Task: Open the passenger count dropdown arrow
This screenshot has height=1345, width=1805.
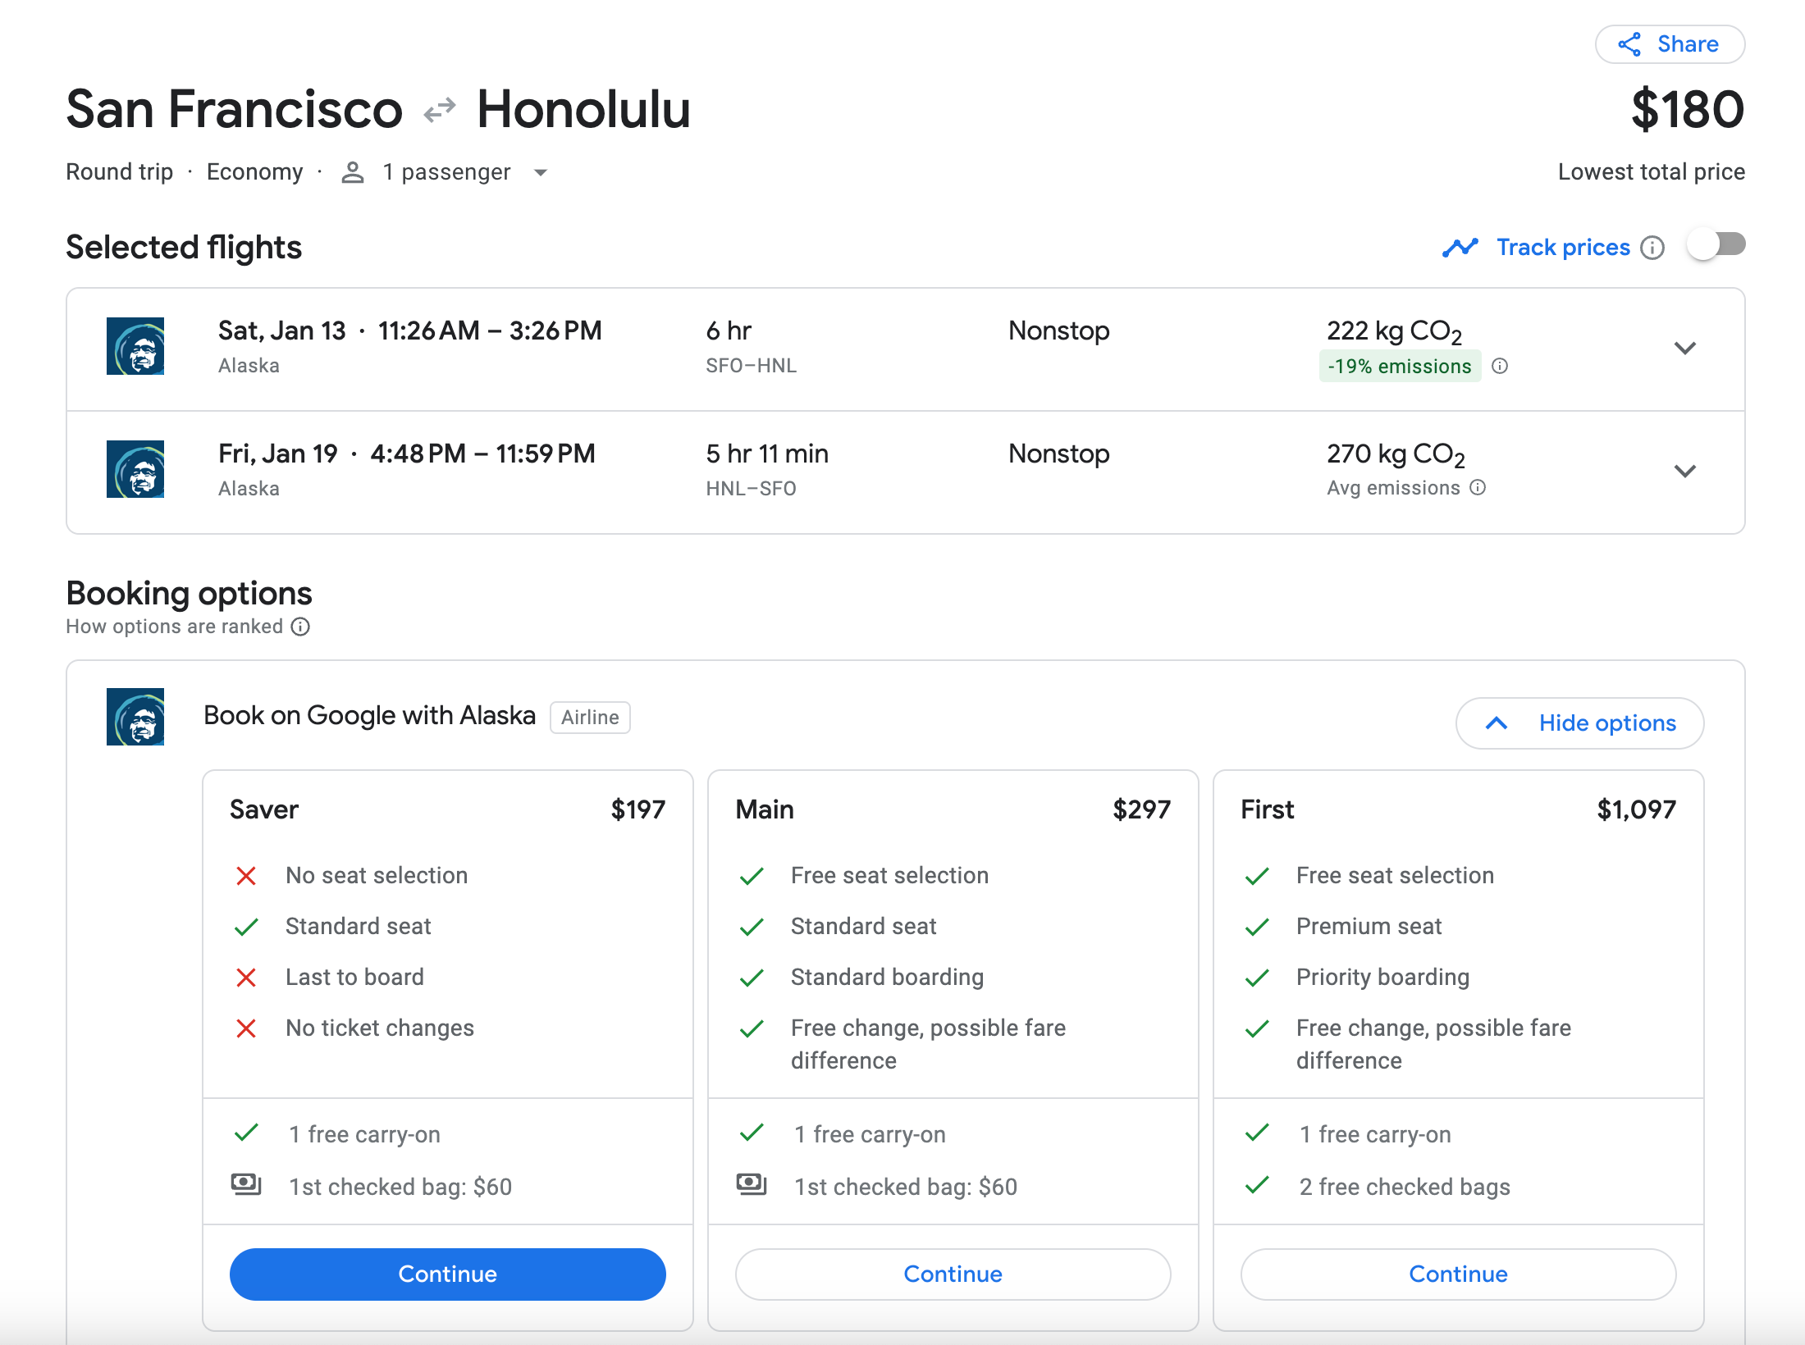Action: [541, 173]
